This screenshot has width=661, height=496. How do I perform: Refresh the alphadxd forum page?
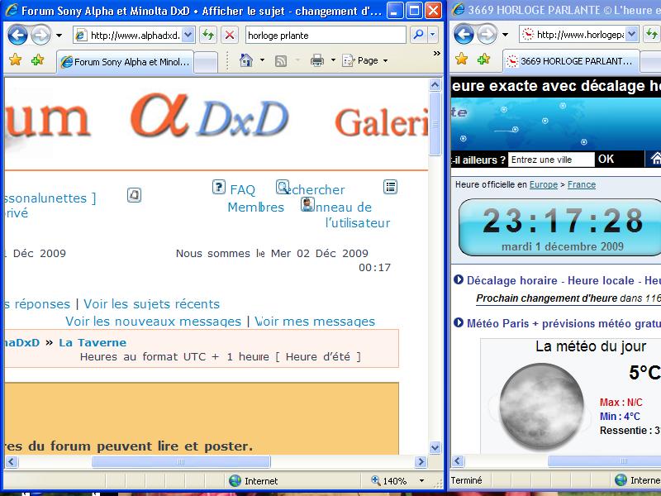pyautogui.click(x=208, y=35)
